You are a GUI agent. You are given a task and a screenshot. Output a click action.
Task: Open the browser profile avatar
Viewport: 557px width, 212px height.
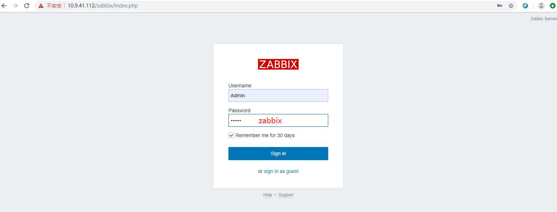pos(541,6)
